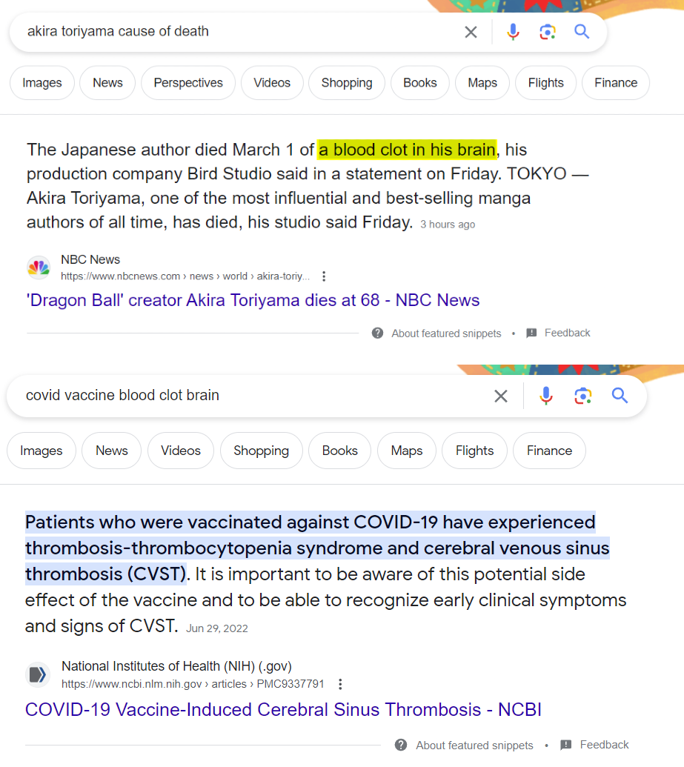Click the magnifier in the covid vaccine search
Viewport: 684px width, 767px height.
[620, 395]
